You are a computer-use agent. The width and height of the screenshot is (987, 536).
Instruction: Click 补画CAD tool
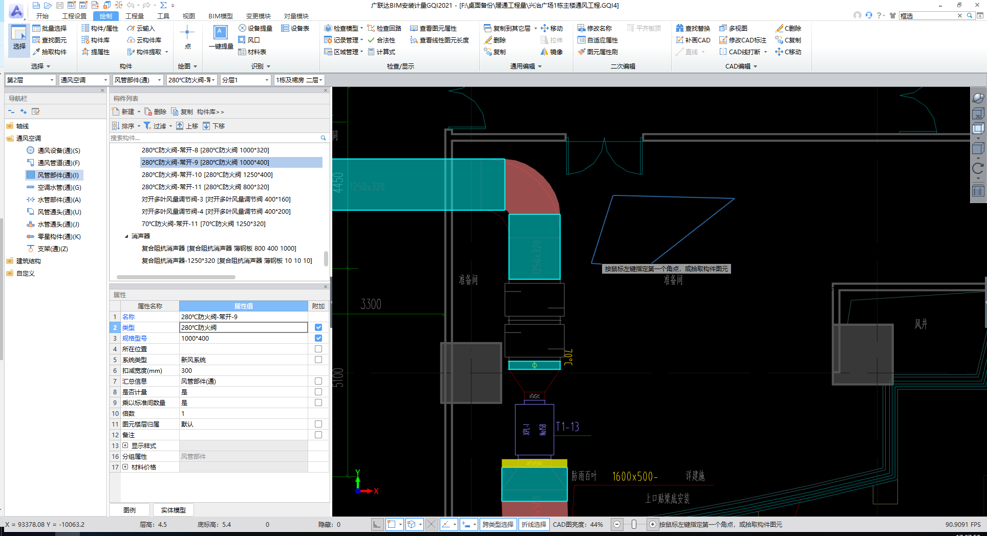(x=693, y=40)
